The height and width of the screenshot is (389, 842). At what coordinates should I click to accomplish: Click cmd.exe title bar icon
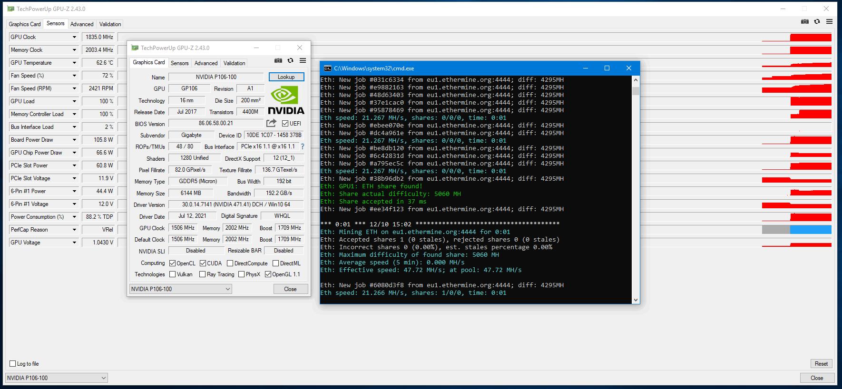click(x=328, y=68)
